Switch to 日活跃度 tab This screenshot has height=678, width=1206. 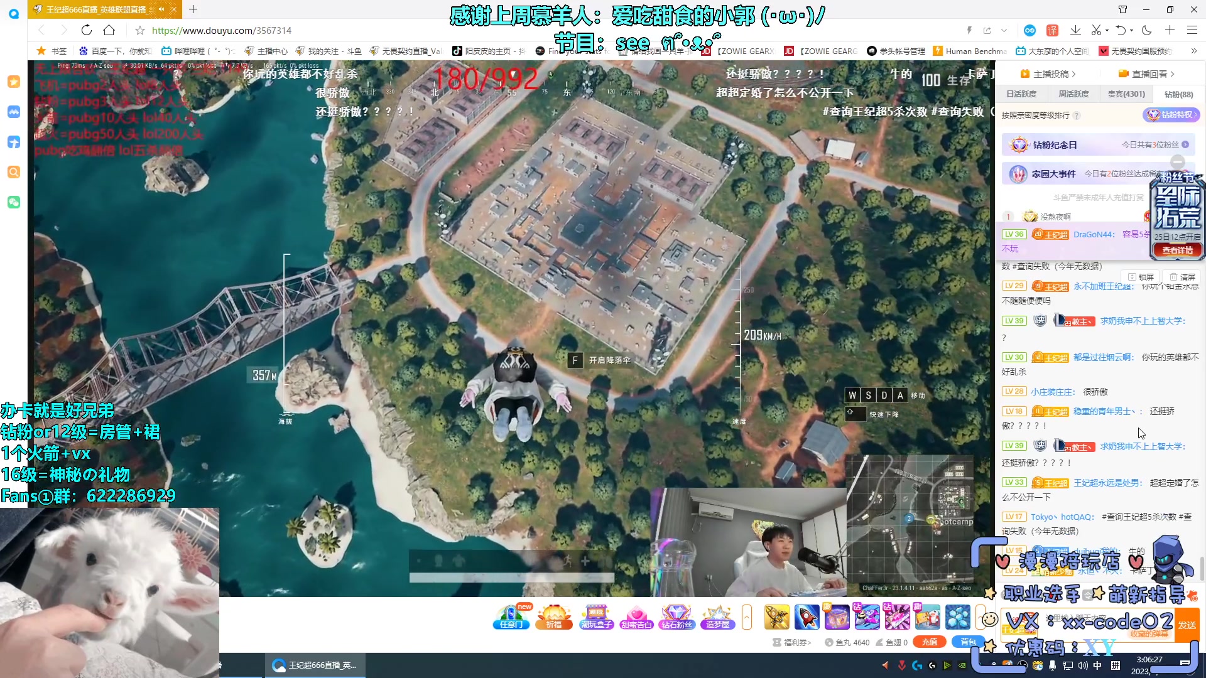[x=1021, y=94]
